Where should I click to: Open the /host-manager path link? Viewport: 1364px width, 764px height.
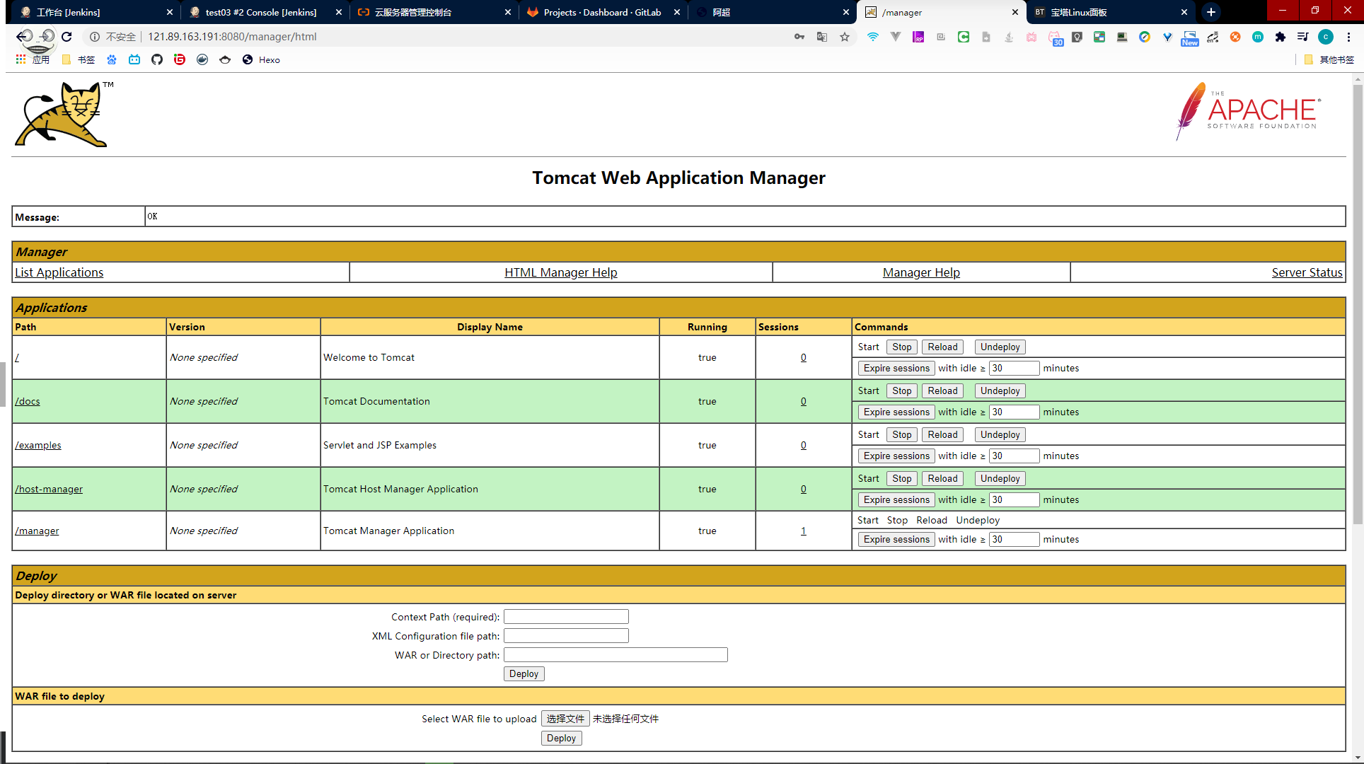pyautogui.click(x=49, y=489)
